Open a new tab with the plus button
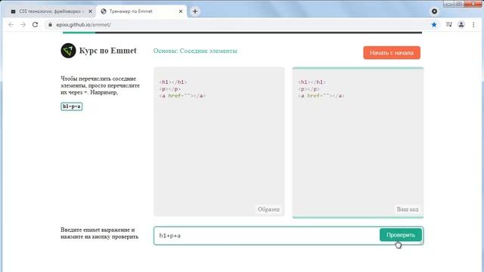The height and width of the screenshot is (272, 484). (x=195, y=11)
